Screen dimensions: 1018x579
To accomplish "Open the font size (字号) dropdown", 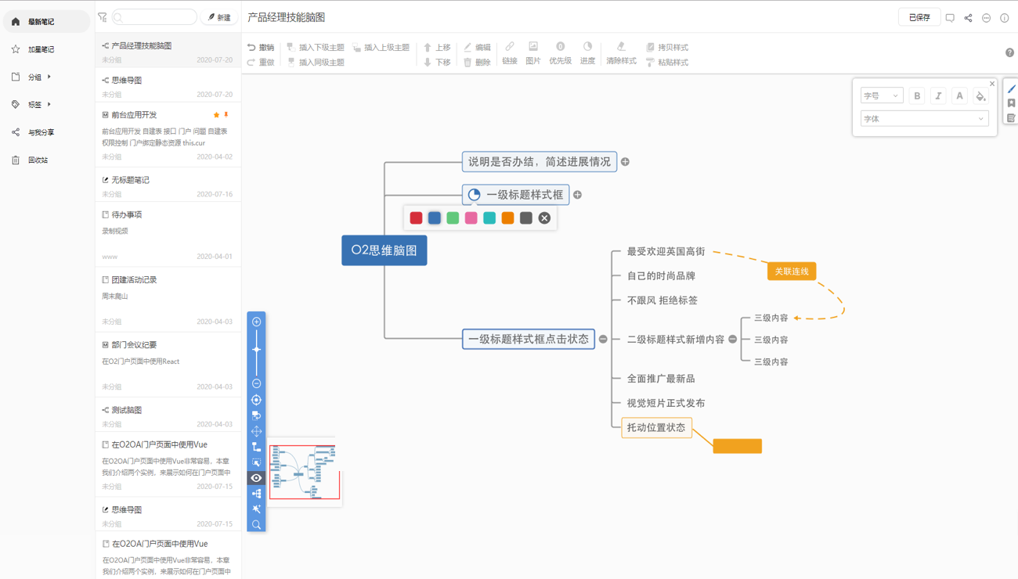I will pyautogui.click(x=882, y=96).
